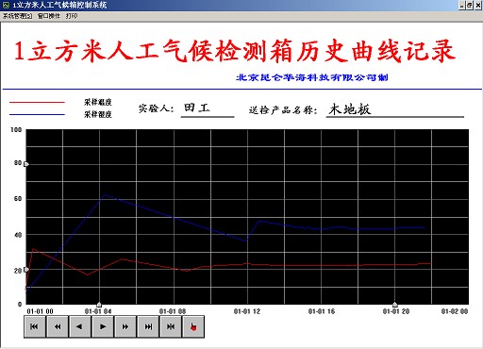Click the Y-axis marker at value 20
483x349 pixels.
(26, 270)
